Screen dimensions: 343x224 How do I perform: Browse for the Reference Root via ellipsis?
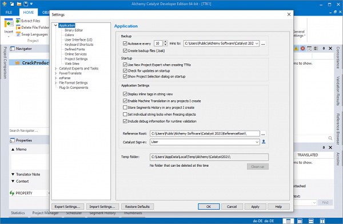(263, 133)
